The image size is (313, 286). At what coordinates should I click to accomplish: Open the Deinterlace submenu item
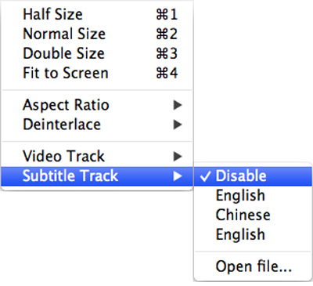pyautogui.click(x=97, y=125)
